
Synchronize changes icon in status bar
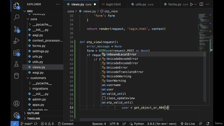36,124
